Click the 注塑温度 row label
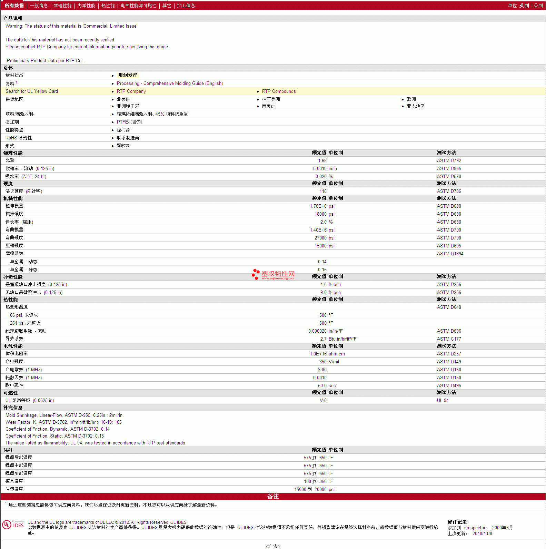This screenshot has height=549, width=546. pos(14,489)
